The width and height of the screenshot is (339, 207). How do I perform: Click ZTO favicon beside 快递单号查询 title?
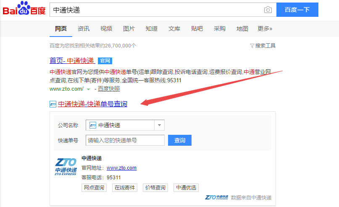tap(53, 104)
